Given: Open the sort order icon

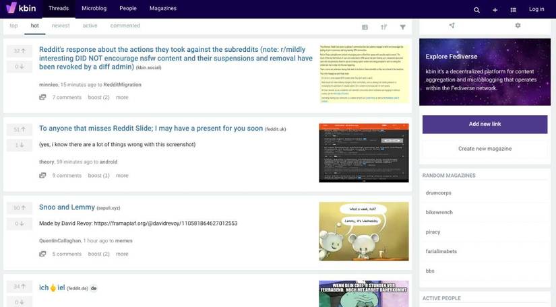Looking at the screenshot, I should click(x=383, y=27).
